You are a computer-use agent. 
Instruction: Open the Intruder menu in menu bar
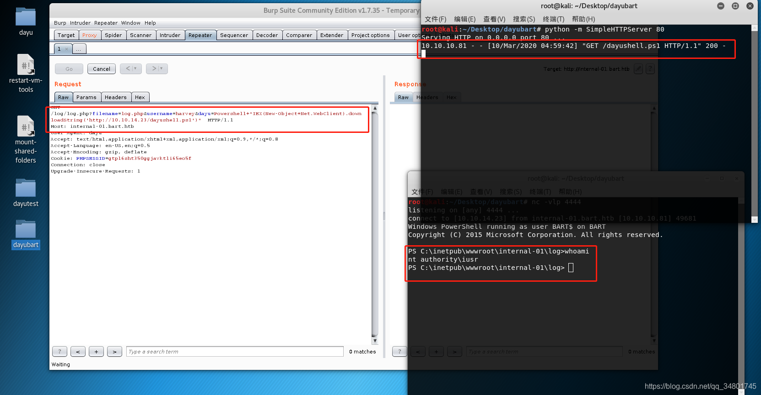[80, 23]
